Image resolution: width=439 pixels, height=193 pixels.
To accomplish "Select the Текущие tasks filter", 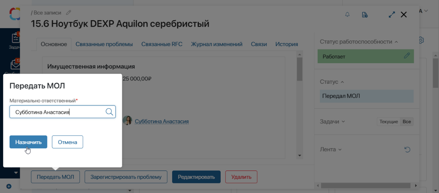I will 389,122.
